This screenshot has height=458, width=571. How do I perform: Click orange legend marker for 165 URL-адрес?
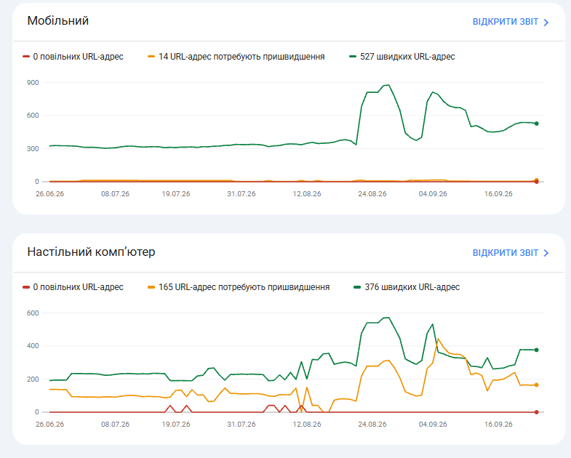[151, 287]
